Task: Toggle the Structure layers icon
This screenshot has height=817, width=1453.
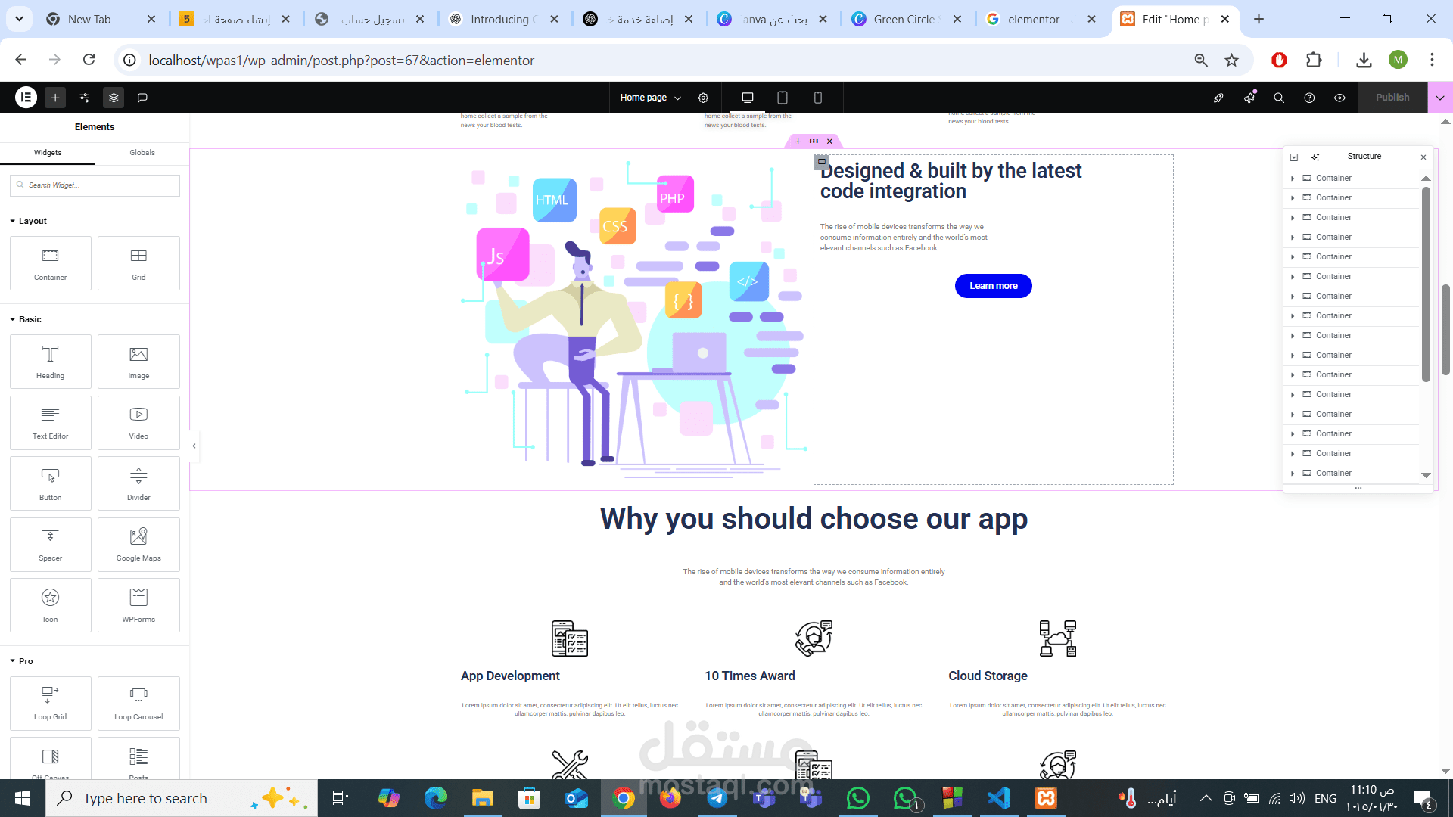Action: [114, 98]
